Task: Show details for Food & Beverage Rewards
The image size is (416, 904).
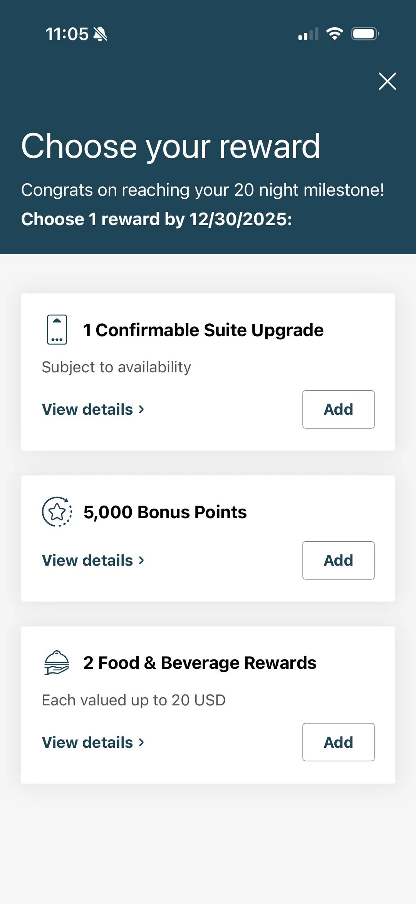Action: point(93,742)
